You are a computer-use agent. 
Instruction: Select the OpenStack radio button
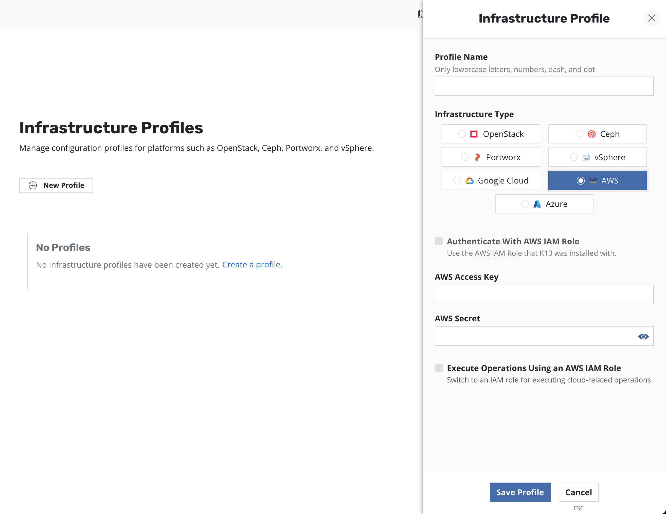462,134
